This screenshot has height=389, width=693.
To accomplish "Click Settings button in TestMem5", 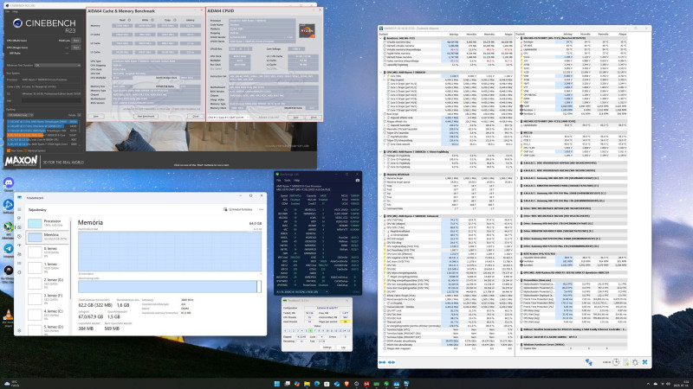I will click(x=327, y=348).
